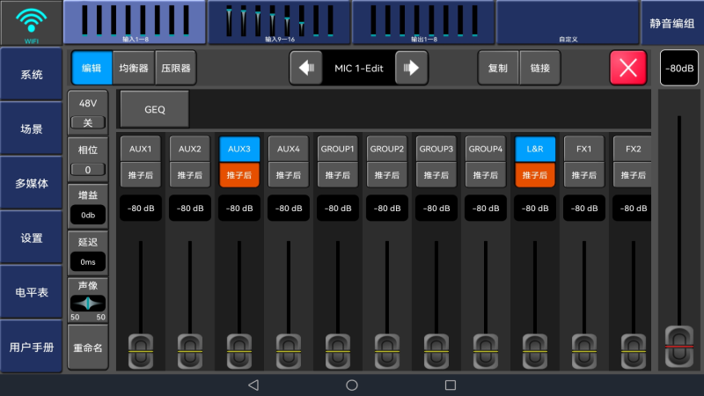704x396 pixels.
Task: Toggle 48V phantom power switch
Action: 88,122
